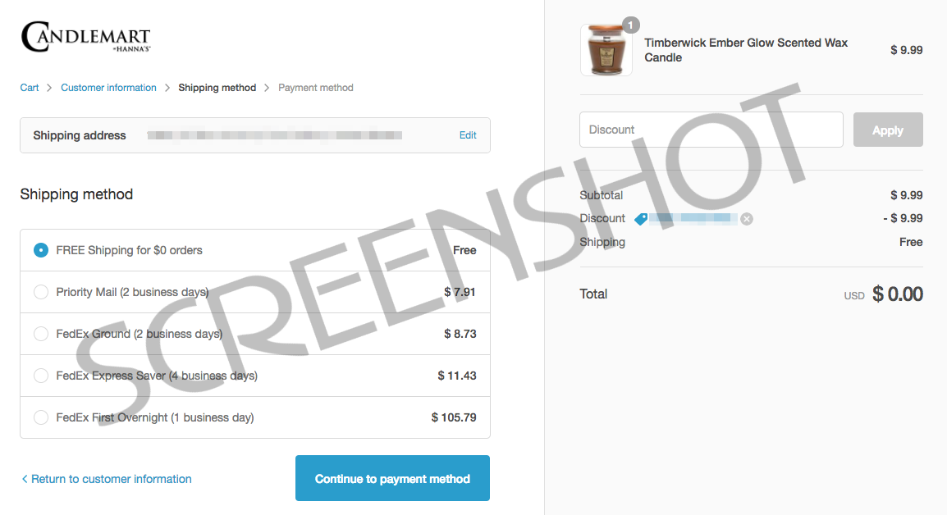Go to Cart breadcrumb
This screenshot has width=947, height=515.
(29, 88)
